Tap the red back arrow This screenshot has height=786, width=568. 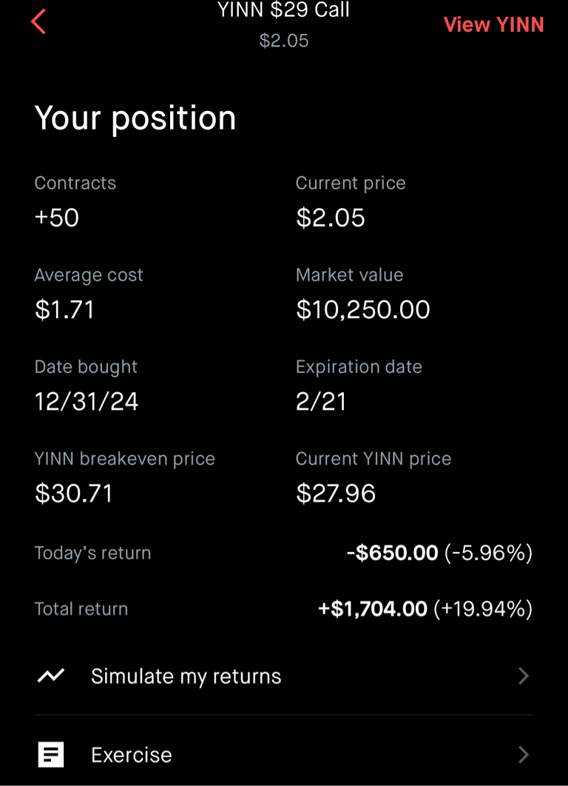click(38, 22)
